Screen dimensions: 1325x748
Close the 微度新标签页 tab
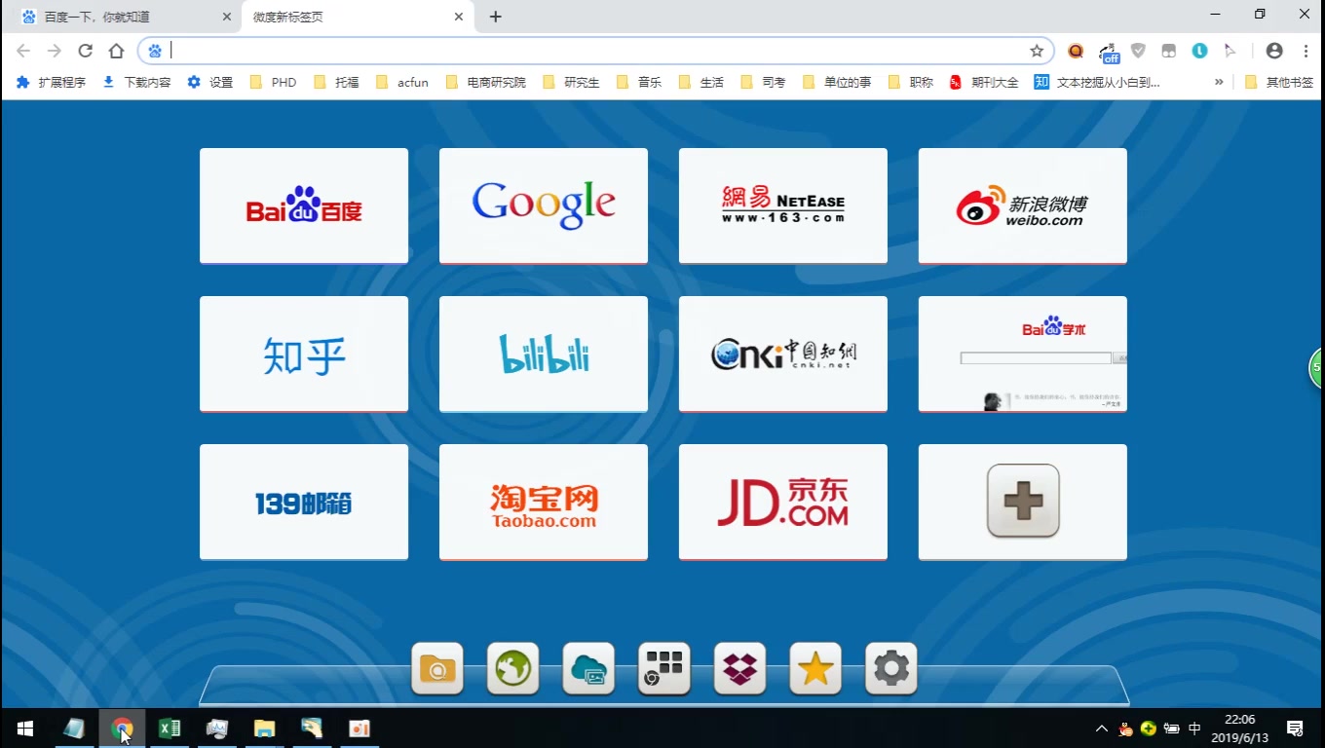click(459, 17)
